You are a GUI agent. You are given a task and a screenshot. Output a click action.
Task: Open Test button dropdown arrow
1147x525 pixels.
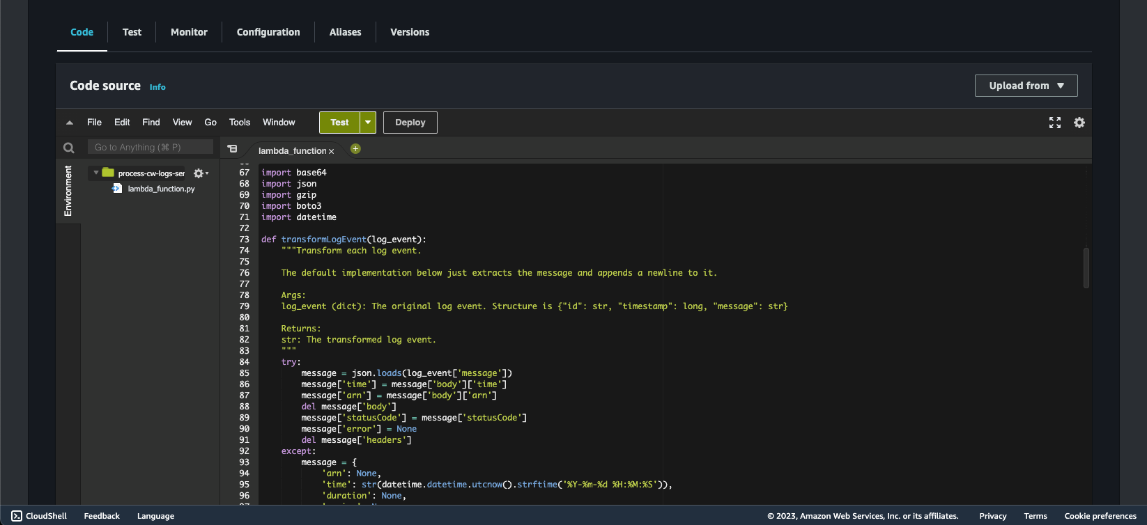click(x=368, y=123)
